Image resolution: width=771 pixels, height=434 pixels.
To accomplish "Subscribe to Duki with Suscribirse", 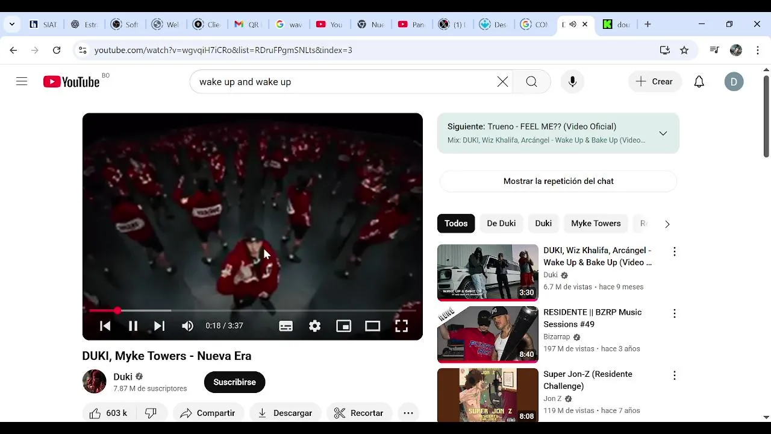I will (234, 382).
